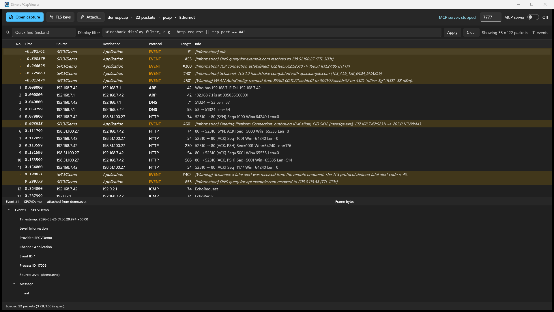Select the event row '[Information] init'
Viewport: 554px width, 312px height.
(277, 52)
